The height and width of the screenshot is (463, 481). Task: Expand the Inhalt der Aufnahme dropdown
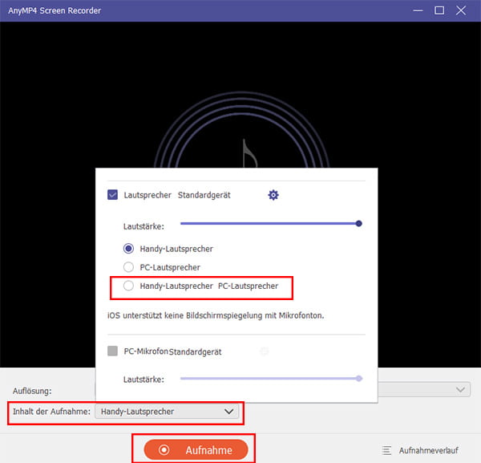(229, 412)
